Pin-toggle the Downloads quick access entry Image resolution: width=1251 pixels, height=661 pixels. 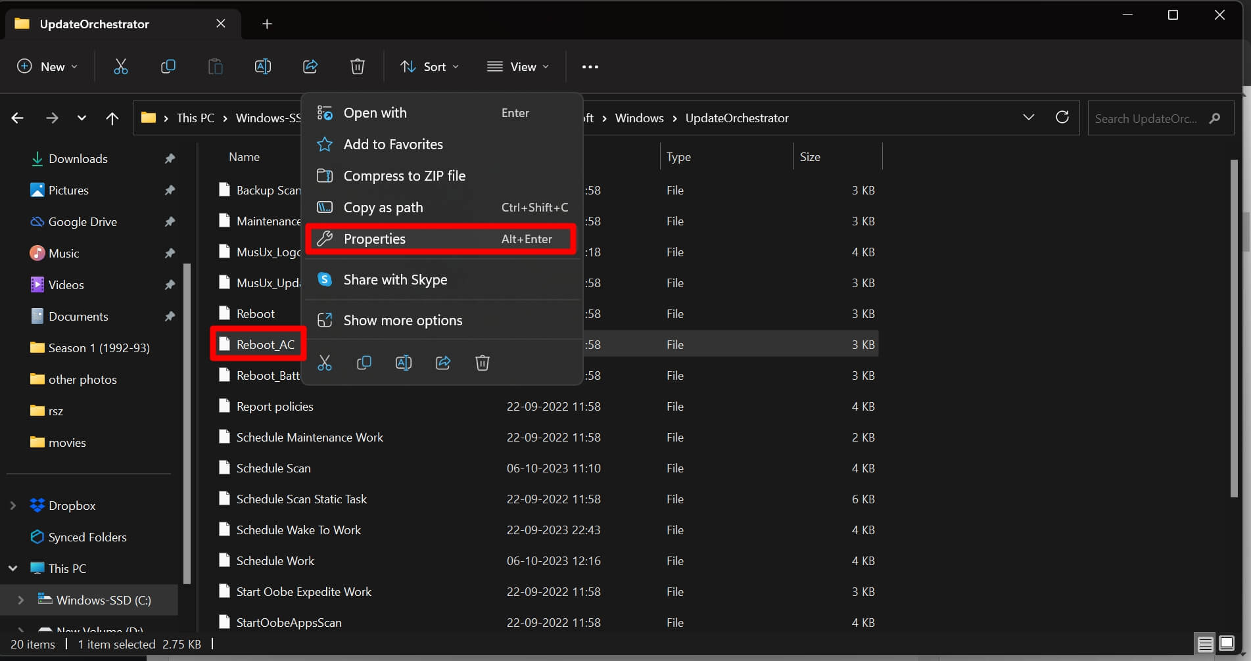point(170,158)
